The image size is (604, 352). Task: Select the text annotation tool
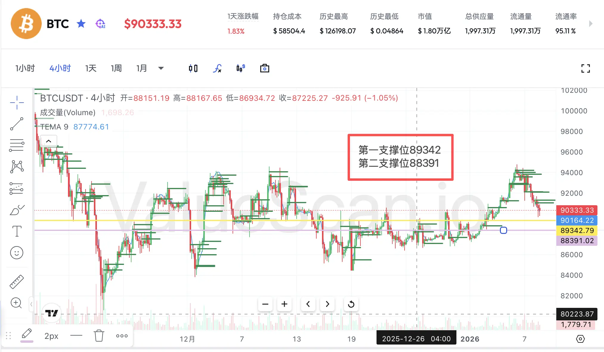[x=17, y=231]
